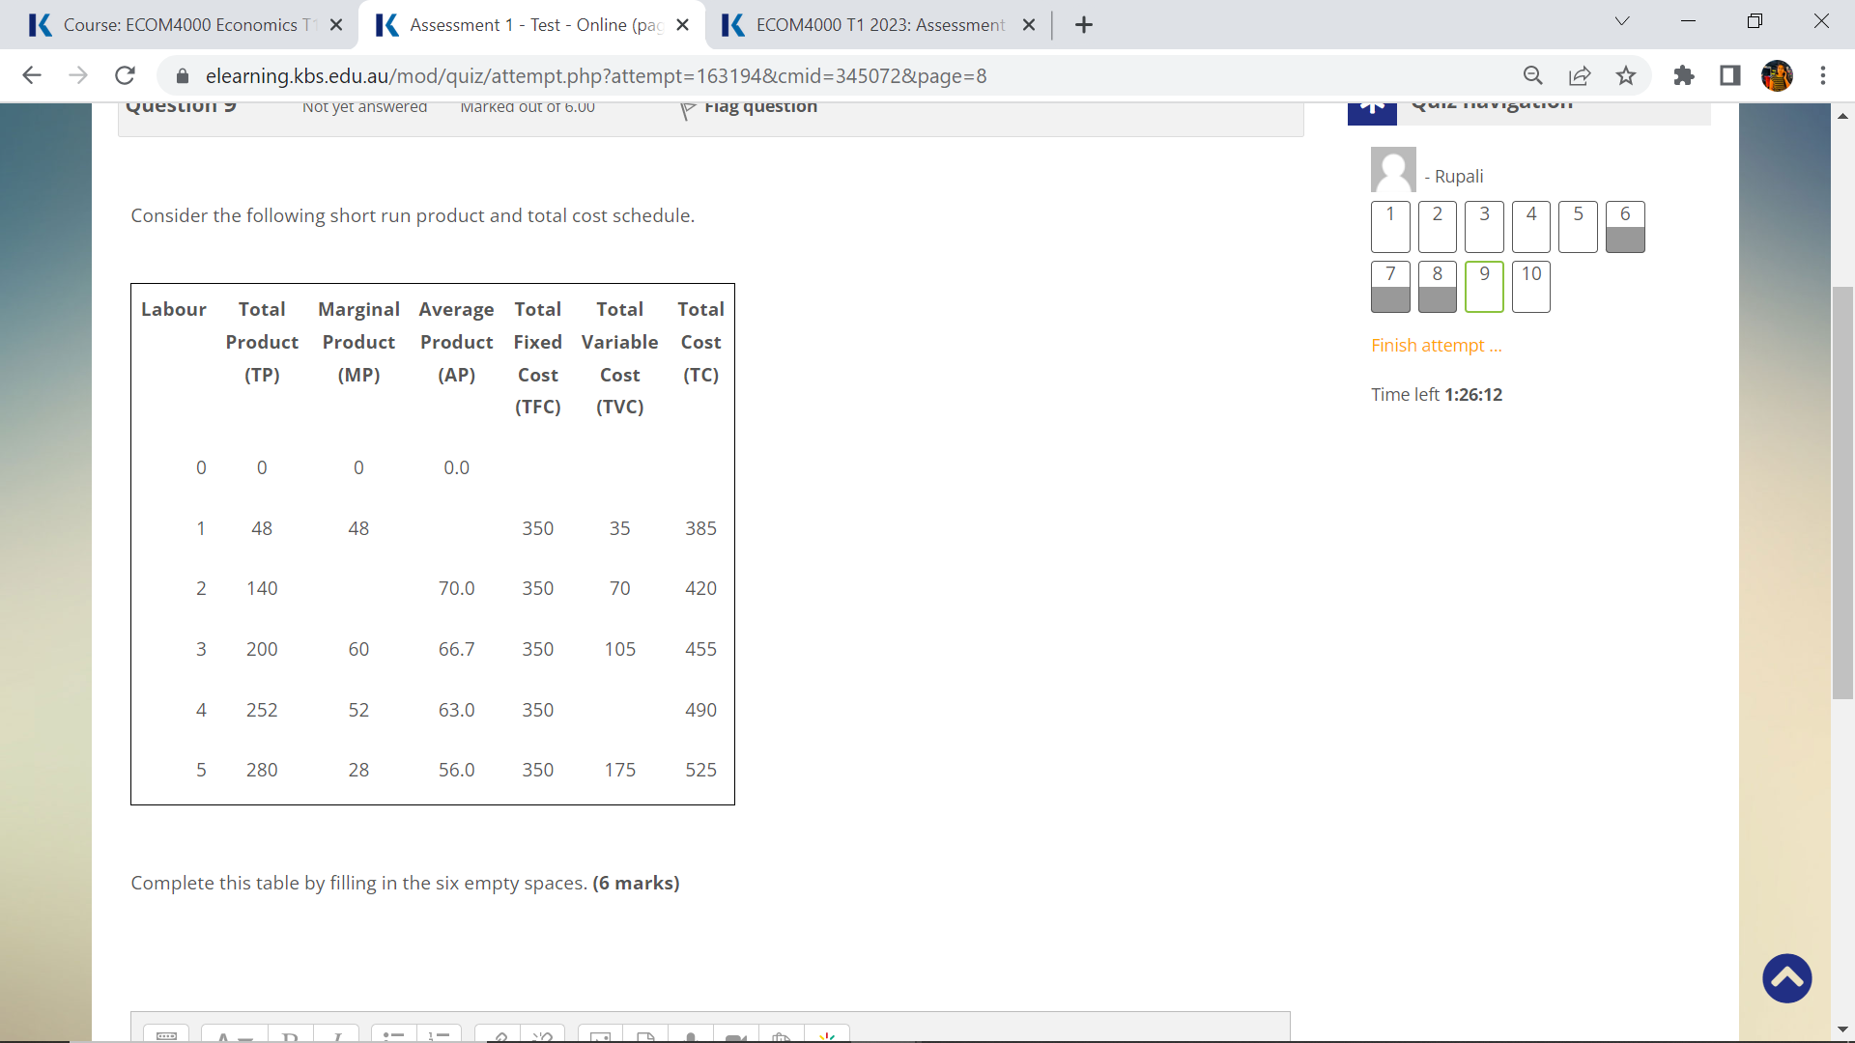Insert a bulleted list in the editor
1855x1043 pixels.
pyautogui.click(x=392, y=1035)
